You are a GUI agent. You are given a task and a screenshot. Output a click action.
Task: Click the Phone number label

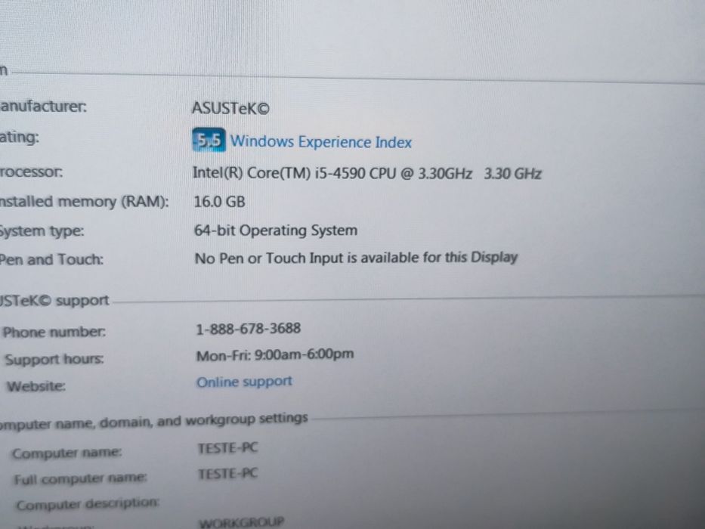coord(54,333)
